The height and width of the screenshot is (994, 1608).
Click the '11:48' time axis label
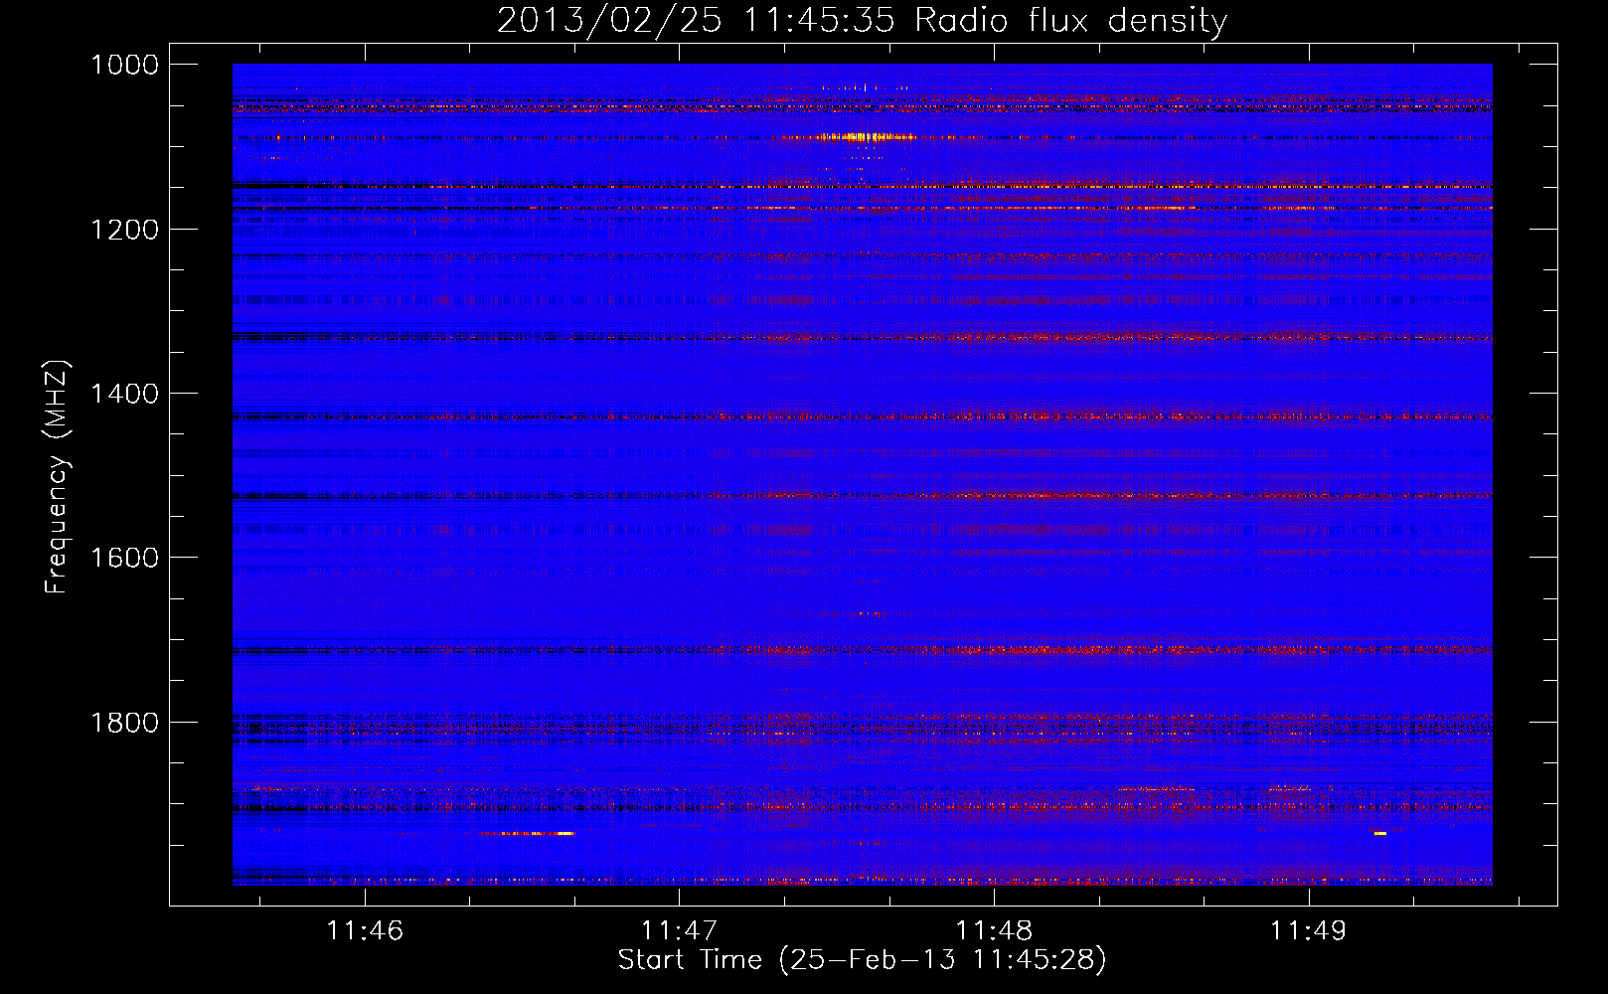[x=994, y=930]
